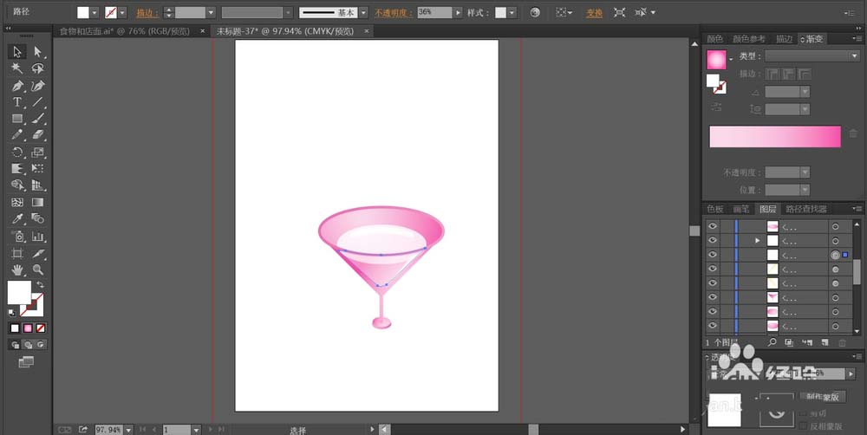Activate the Direct Selection tool
Screen dimensions: 867x435
[x=37, y=52]
